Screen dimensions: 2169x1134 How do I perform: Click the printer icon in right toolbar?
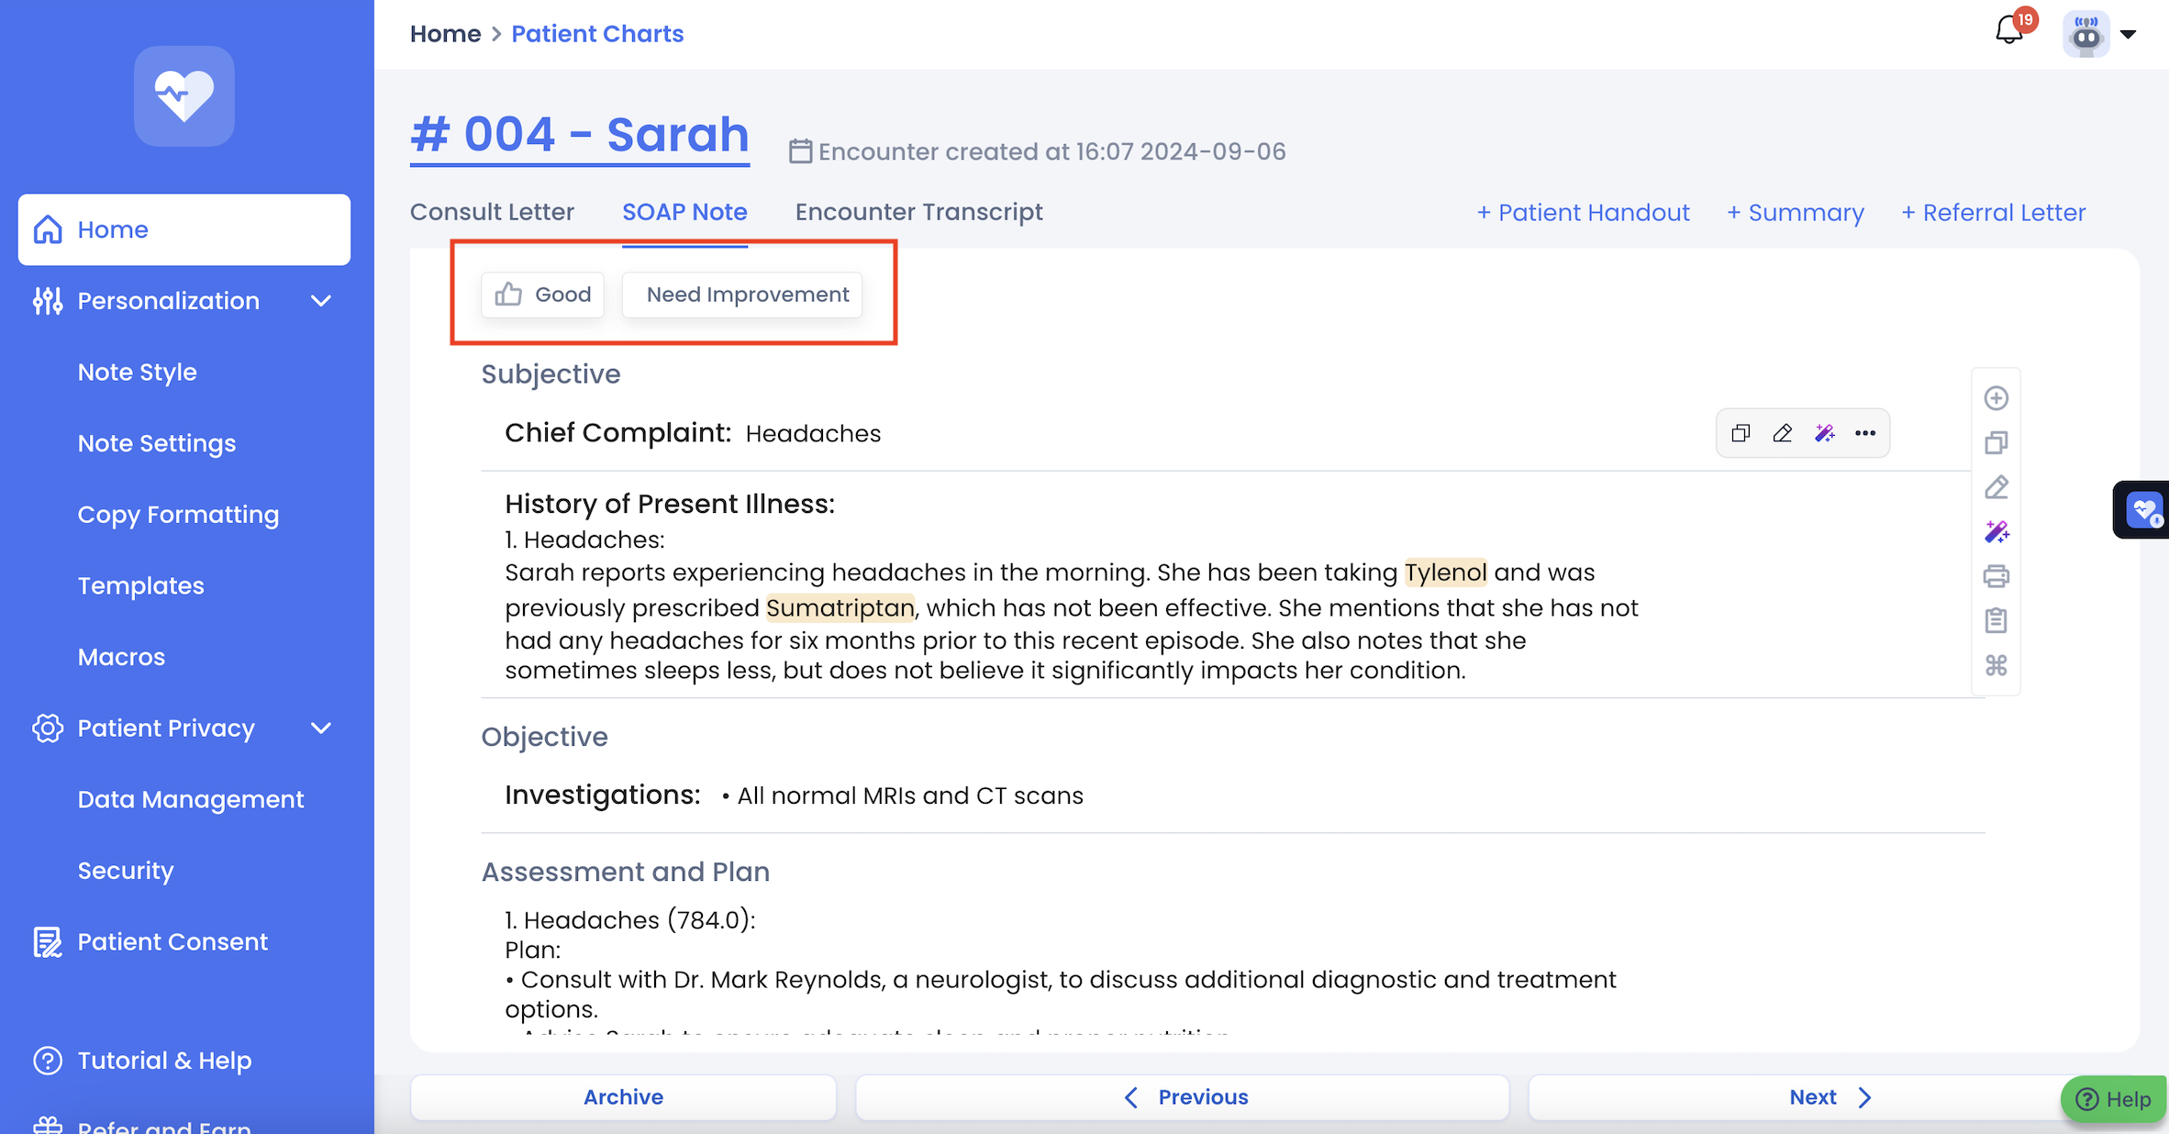tap(1996, 576)
